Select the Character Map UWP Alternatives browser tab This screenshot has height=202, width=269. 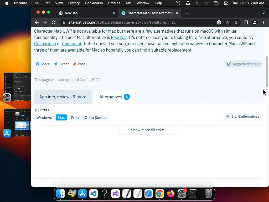tap(149, 13)
